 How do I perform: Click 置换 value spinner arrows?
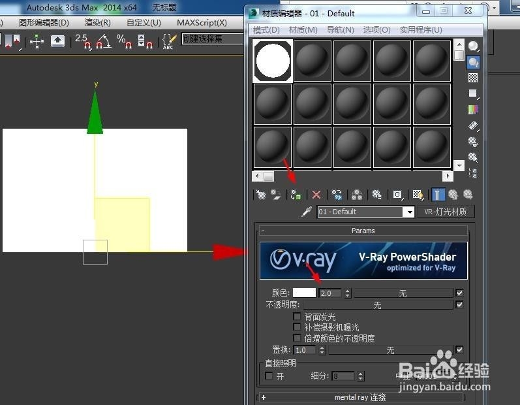coord(322,350)
